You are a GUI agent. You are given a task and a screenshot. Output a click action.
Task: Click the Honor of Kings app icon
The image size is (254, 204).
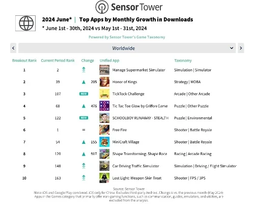click(104, 82)
